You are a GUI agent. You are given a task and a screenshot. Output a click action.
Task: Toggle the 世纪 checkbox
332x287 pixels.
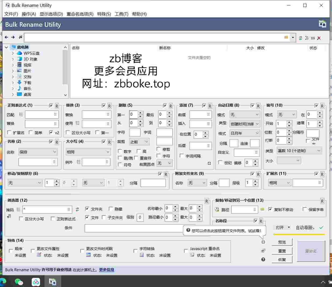[x=221, y=162]
